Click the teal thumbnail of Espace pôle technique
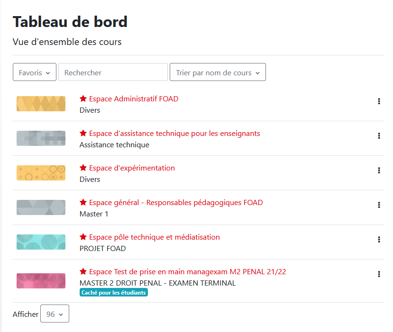Screen dimensions: 393x332 tap(41, 242)
